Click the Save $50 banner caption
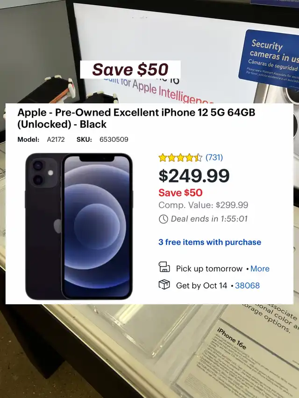 tap(130, 70)
